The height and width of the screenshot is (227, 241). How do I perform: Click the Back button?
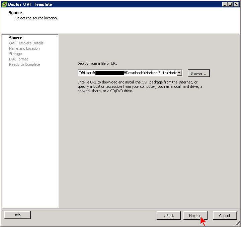[169, 216]
